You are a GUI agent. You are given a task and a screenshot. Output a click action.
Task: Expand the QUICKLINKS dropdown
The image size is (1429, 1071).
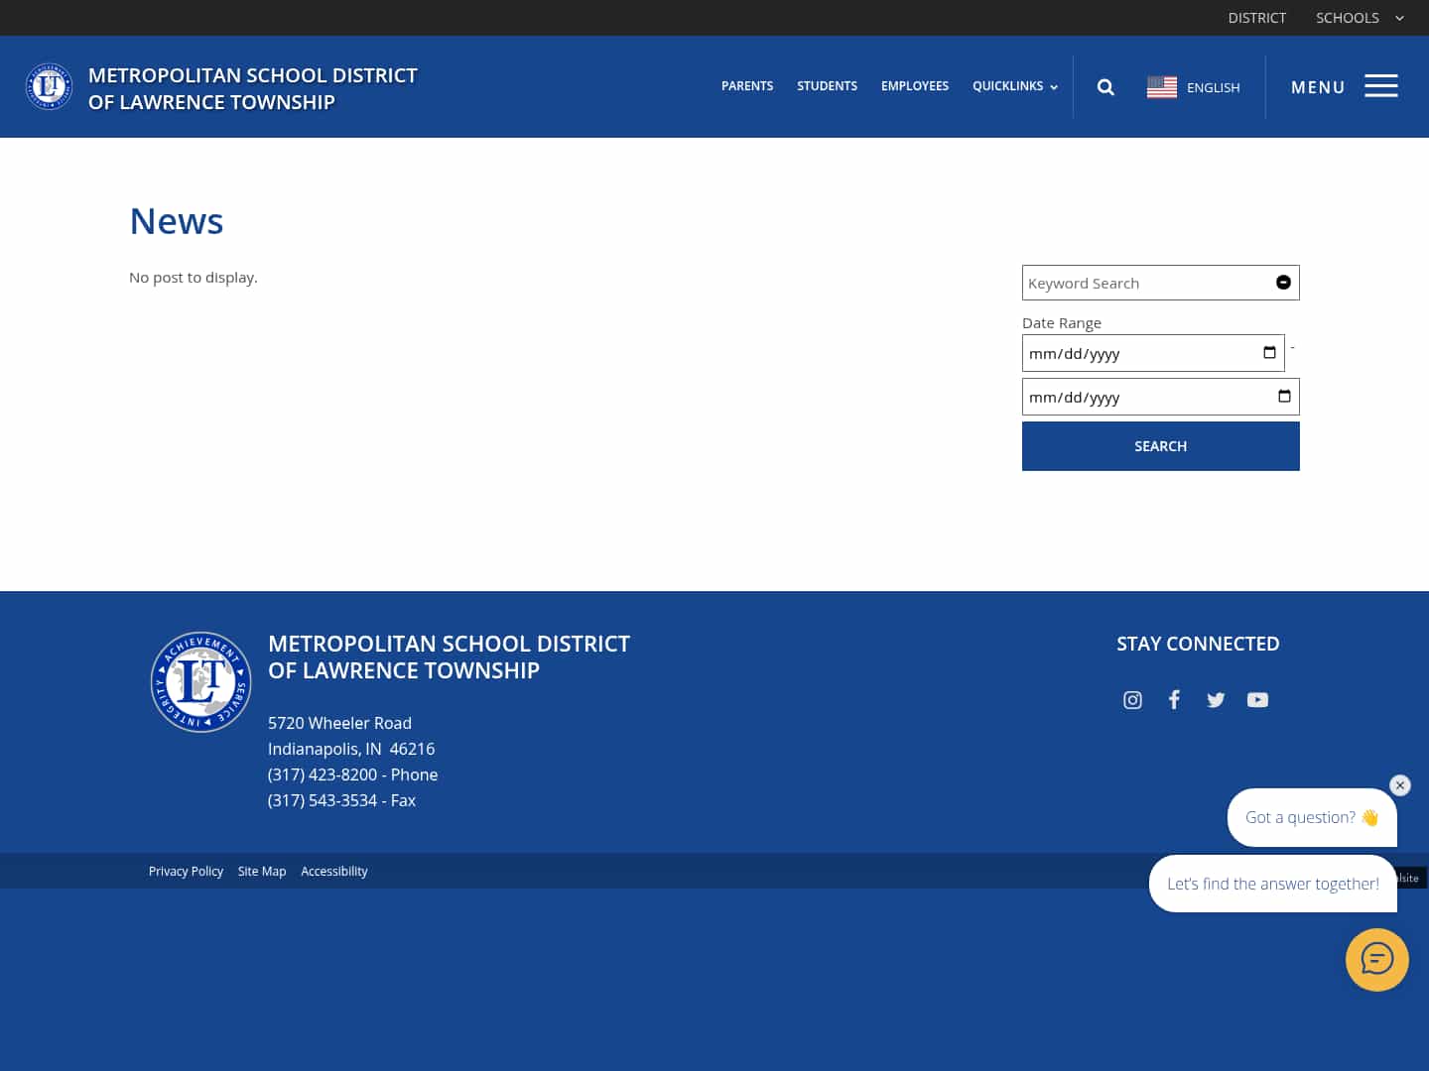point(1014,86)
